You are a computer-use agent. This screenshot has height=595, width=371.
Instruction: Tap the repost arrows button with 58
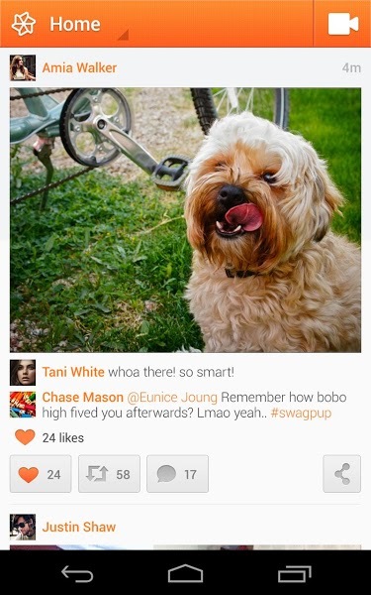tap(109, 474)
